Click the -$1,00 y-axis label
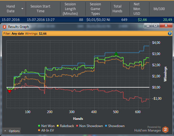This screenshot has width=174, height=136. (x=157, y=99)
